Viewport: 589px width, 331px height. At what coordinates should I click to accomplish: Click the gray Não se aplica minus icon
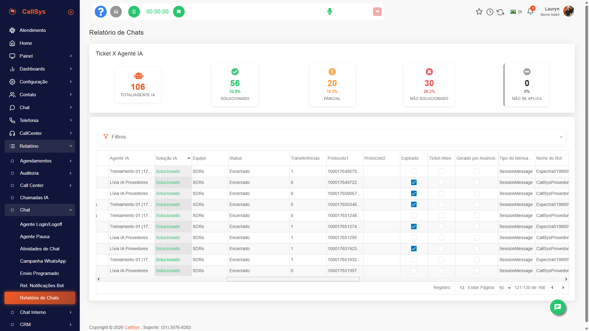[527, 72]
